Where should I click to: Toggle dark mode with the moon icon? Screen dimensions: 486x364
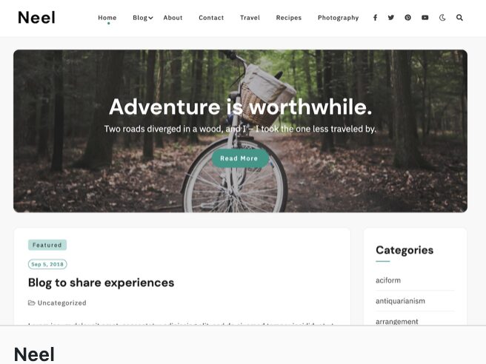click(442, 18)
